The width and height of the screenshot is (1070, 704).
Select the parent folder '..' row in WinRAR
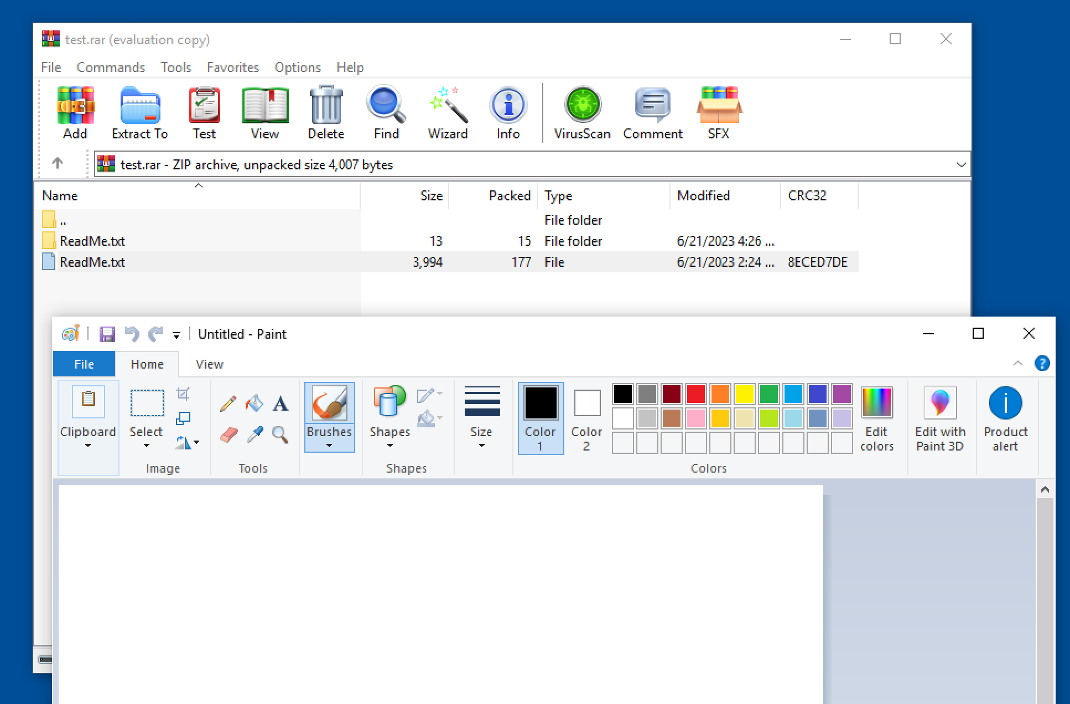[x=449, y=220]
